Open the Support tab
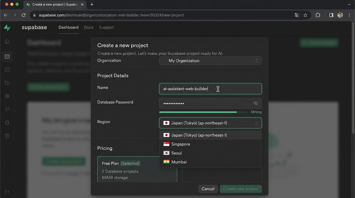The image size is (355, 198). (106, 27)
